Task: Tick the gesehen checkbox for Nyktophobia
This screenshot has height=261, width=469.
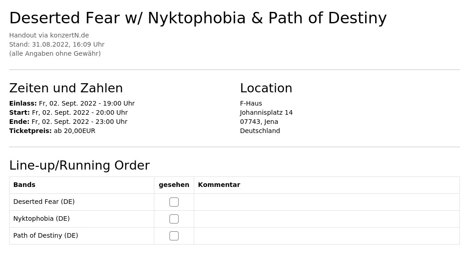Action: [x=174, y=219]
